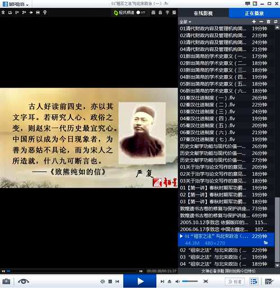The image size is (280, 288).
Task: Clear playlist with trash icon
Action: (268, 22)
